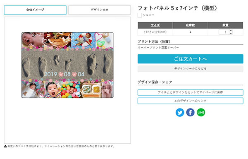Open このデザインへのリンク button
248x159 pixels.
click(x=190, y=101)
